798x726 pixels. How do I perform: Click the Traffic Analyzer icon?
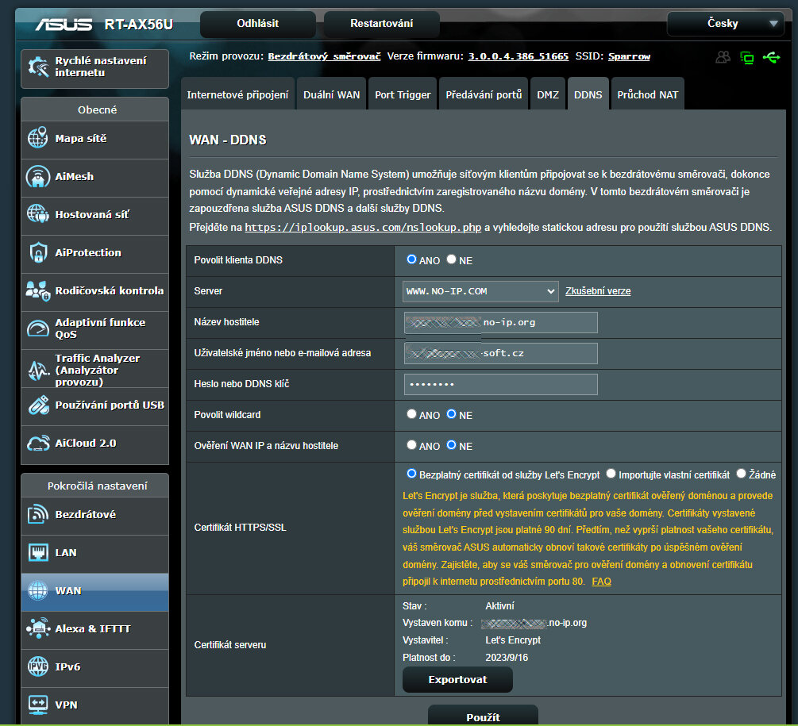coord(38,370)
